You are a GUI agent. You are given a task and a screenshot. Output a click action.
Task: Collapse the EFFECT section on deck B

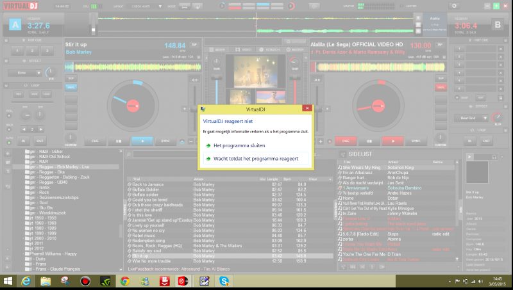505,106
